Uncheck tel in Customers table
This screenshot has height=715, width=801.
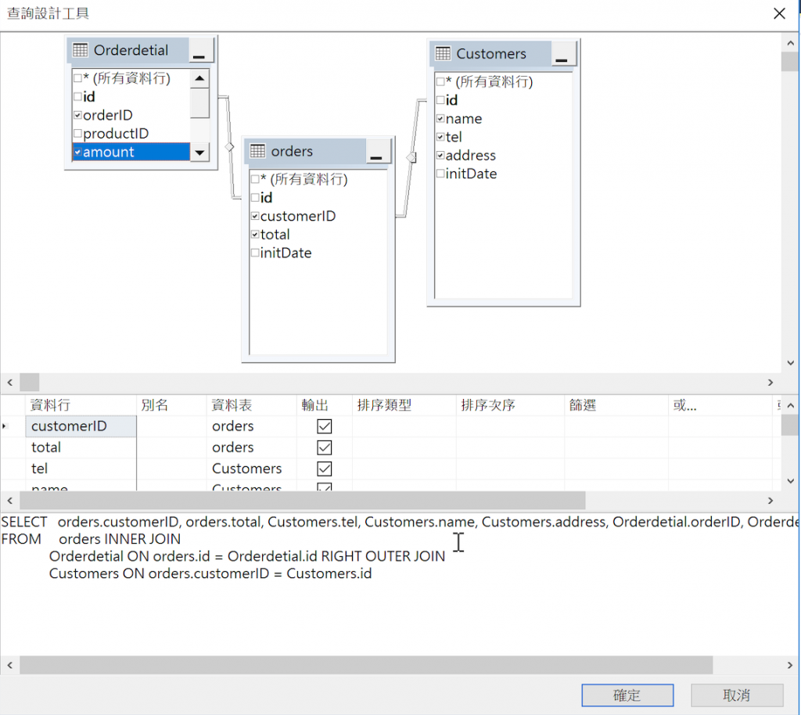pos(440,137)
